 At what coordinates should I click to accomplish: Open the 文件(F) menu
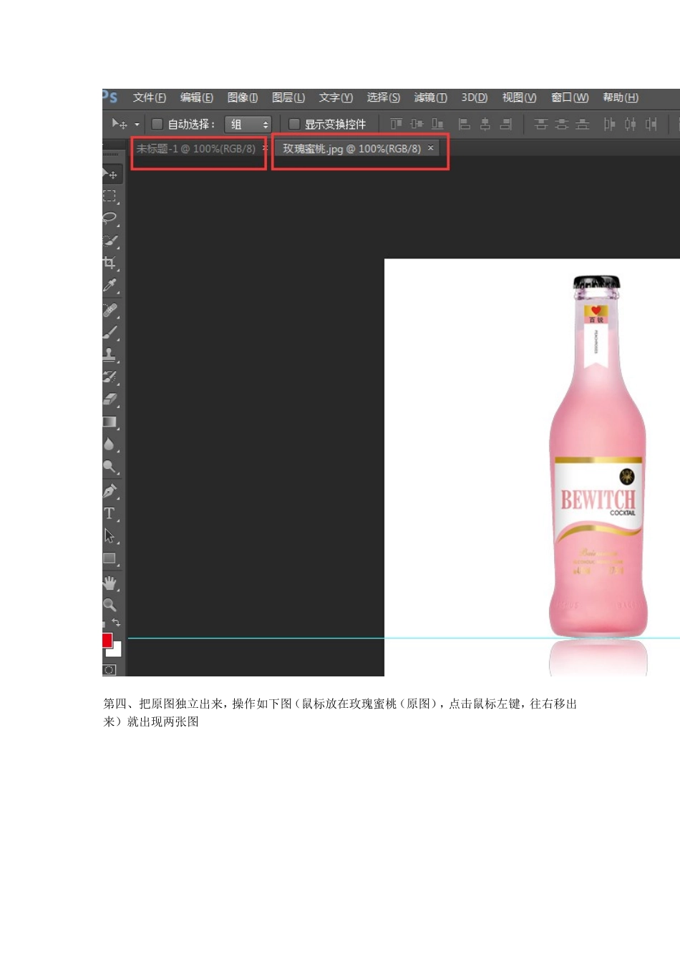149,97
